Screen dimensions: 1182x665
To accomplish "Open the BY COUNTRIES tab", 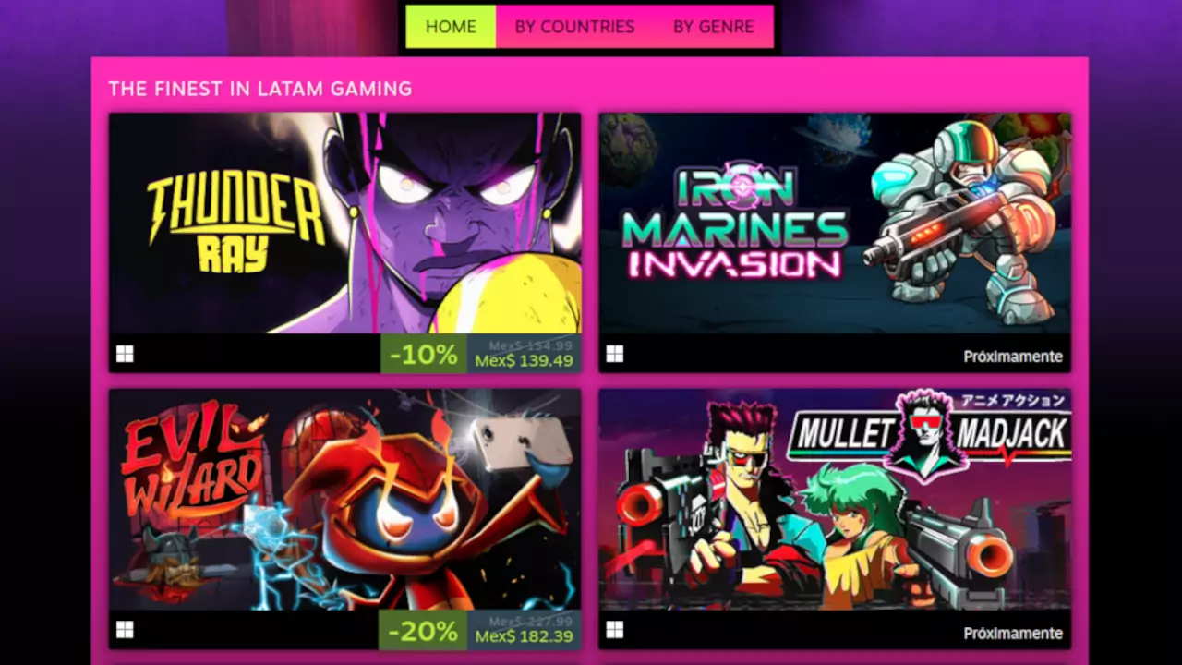I will [574, 27].
